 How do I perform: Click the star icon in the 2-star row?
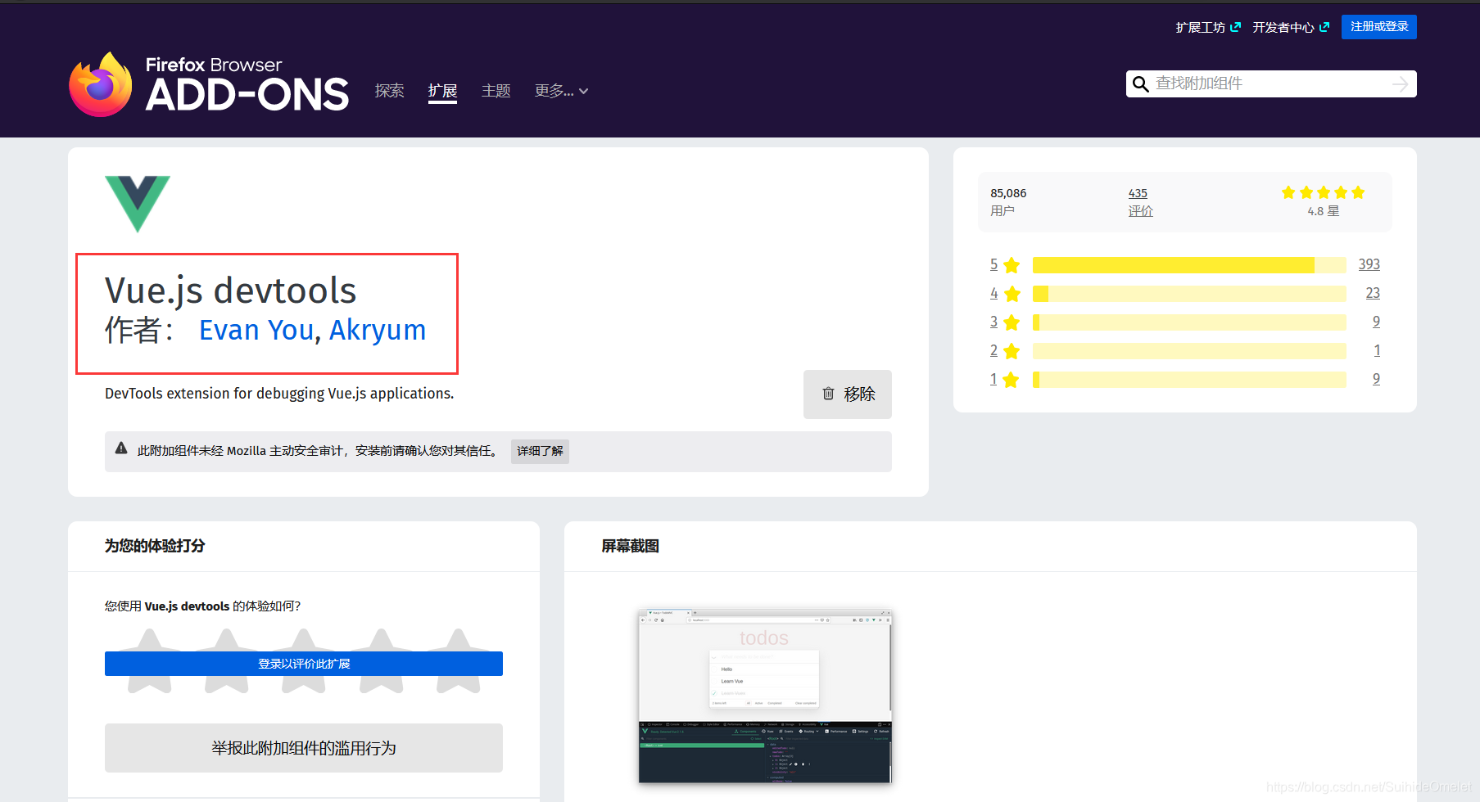coord(1012,350)
